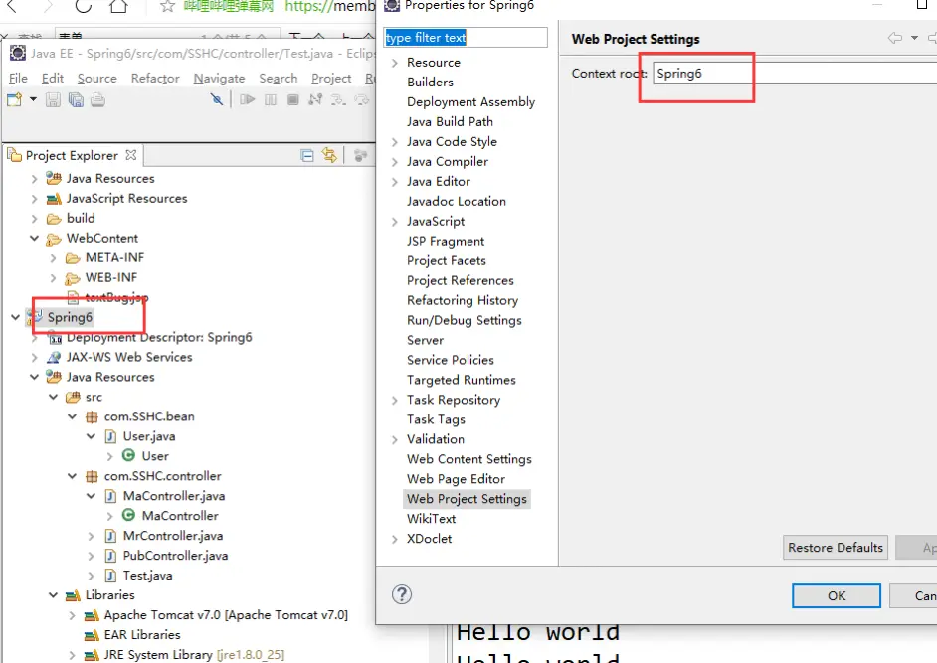Select the Project Explorer tab
Screen dimensions: 937x663
(72, 155)
